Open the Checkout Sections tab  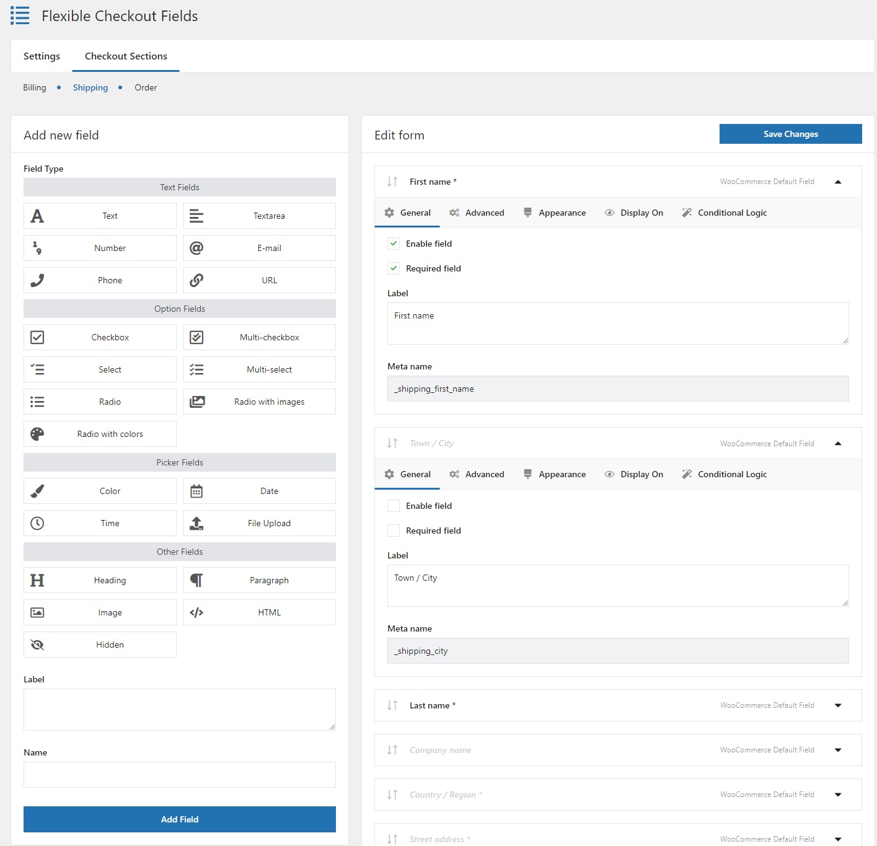pos(126,56)
